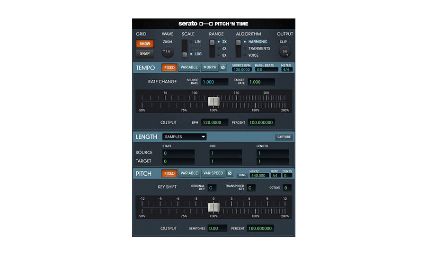Select tempo VARIABLE mode
Screen dimensions: 427x255
(189, 68)
